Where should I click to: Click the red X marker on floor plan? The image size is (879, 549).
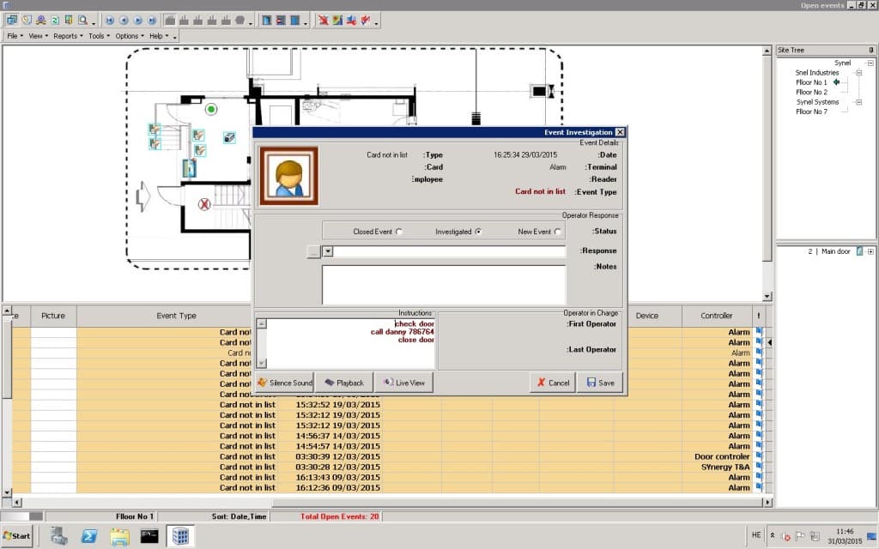(x=204, y=204)
